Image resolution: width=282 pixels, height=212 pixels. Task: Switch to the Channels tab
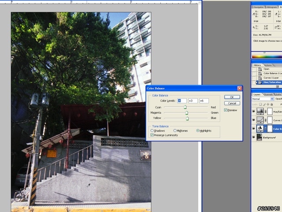[x=268, y=95]
